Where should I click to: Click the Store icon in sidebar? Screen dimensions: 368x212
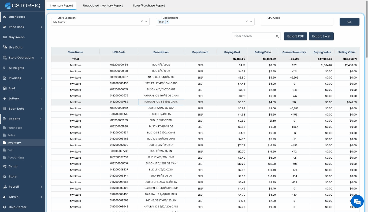click(x=5, y=176)
